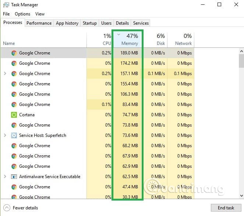
Task: Switch to the Details tab
Action: click(122, 23)
